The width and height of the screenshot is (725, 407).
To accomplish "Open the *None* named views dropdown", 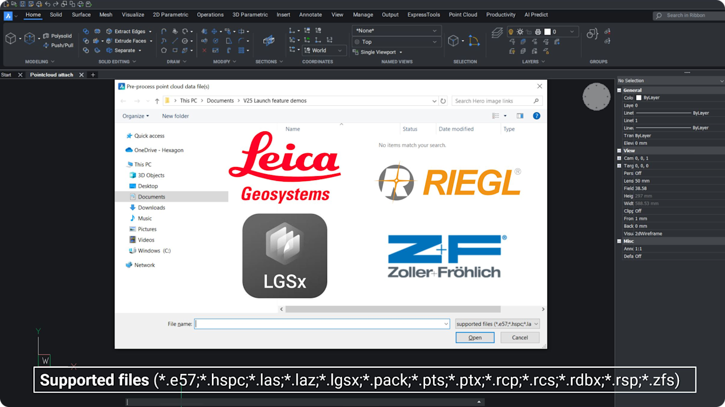I will [396, 30].
